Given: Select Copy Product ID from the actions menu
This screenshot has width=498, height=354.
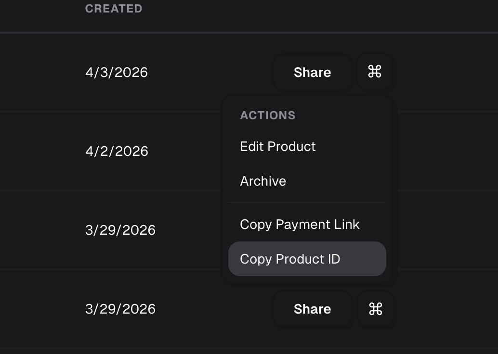Looking at the screenshot, I should click(x=290, y=259).
